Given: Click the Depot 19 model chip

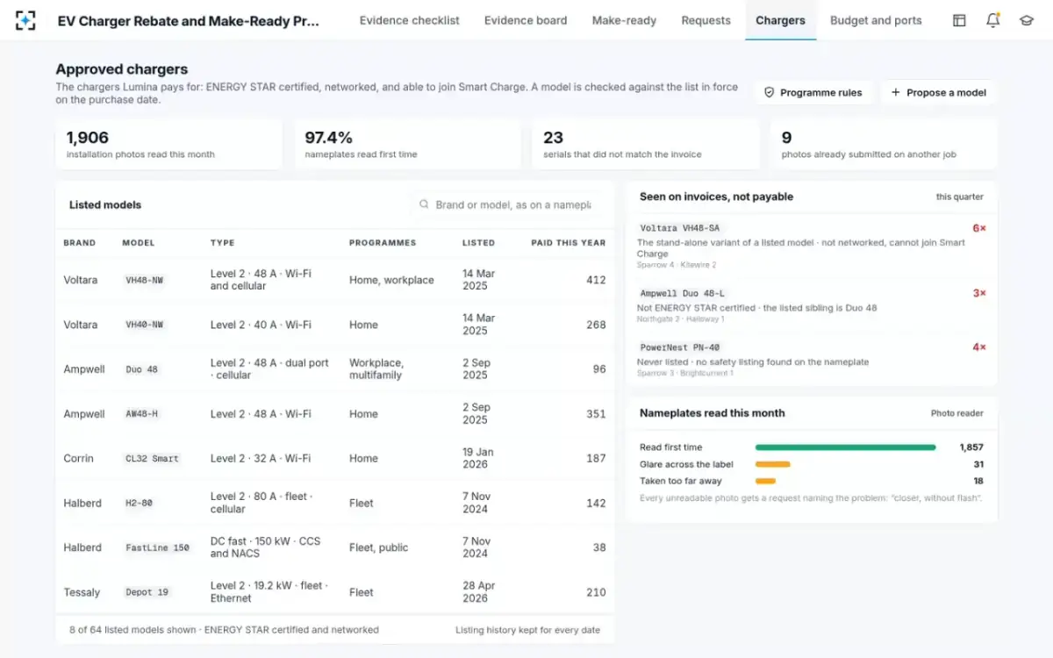Looking at the screenshot, I should (x=147, y=592).
